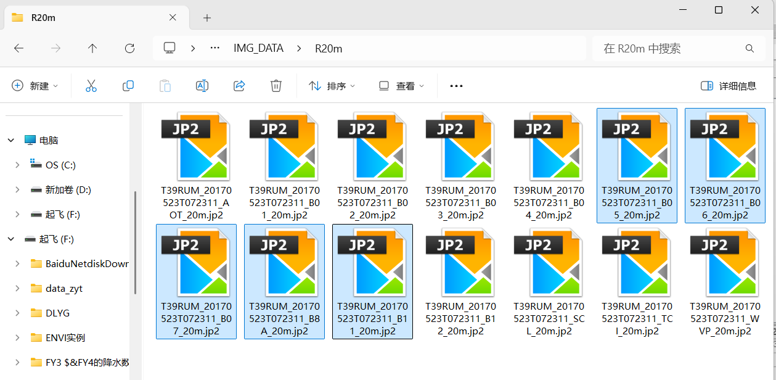This screenshot has width=776, height=380.
Task: Click the chevron between IMG_DATA and R20m
Action: click(299, 48)
